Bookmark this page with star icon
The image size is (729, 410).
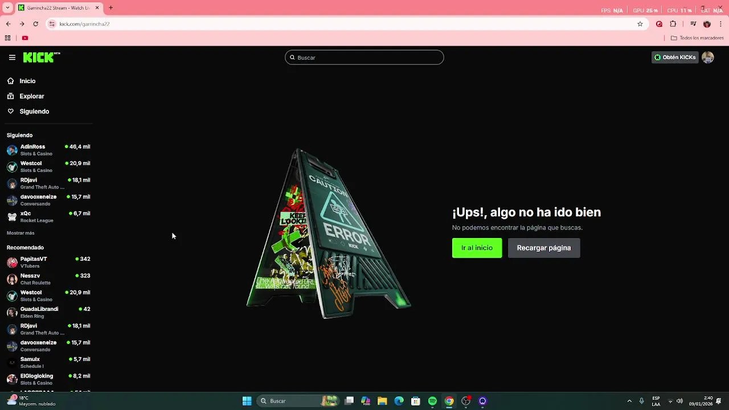[x=640, y=24]
